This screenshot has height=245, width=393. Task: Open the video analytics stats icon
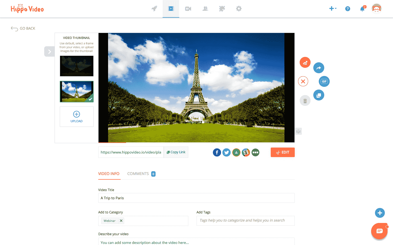pyautogui.click(x=305, y=62)
